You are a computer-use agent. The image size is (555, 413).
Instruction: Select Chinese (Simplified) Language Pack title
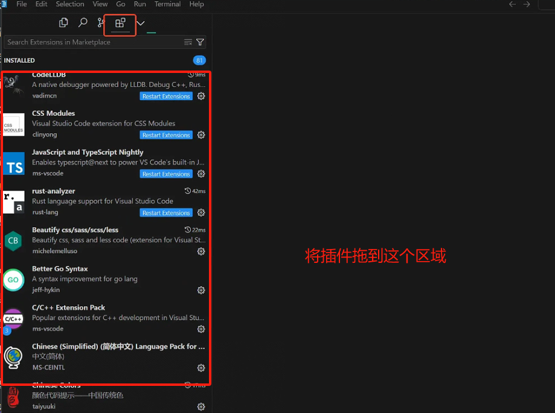click(118, 347)
